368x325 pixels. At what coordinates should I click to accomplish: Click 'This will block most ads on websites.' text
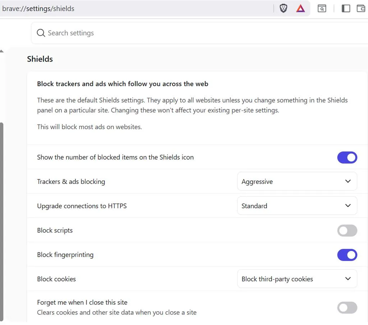(x=89, y=127)
